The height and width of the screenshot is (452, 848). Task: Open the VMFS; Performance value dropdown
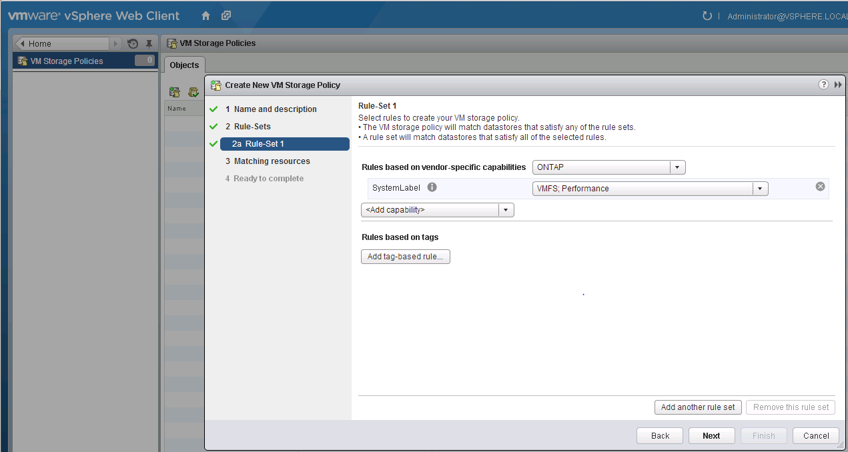[x=650, y=189]
